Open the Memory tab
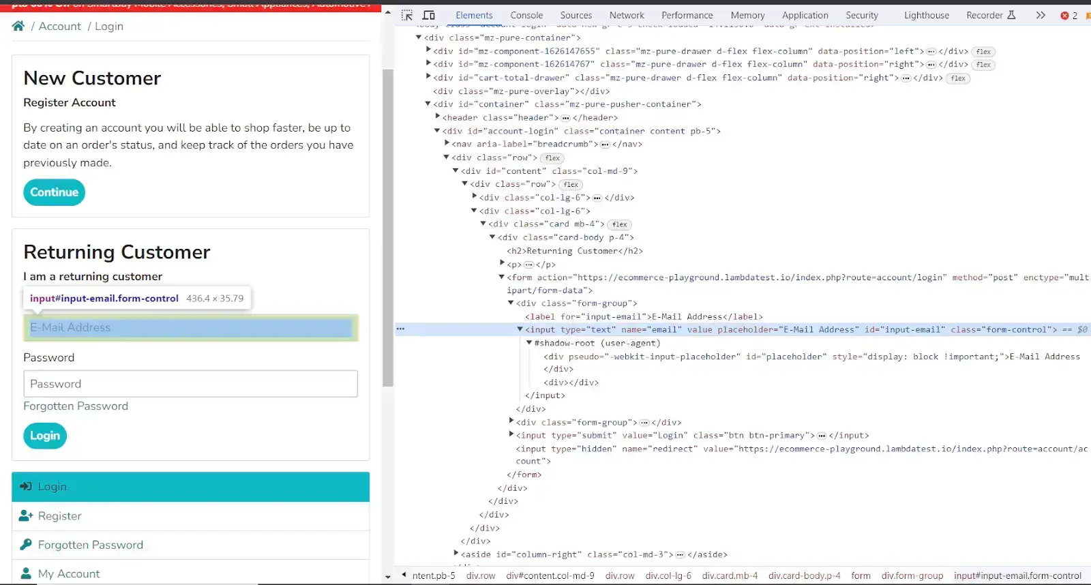 click(747, 15)
